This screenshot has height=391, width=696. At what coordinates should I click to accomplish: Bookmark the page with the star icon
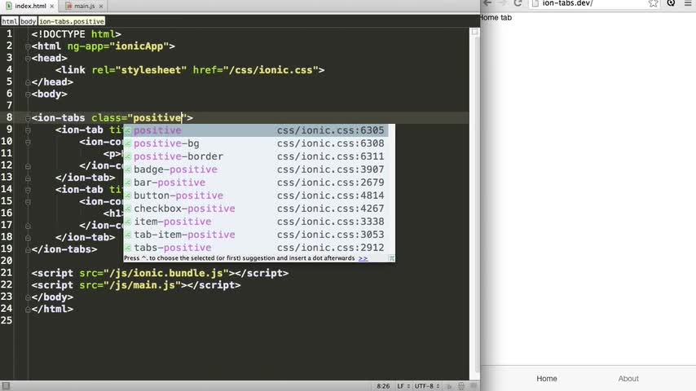click(x=653, y=3)
